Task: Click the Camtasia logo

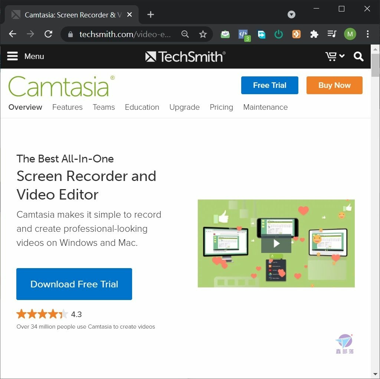Action: 62,86
